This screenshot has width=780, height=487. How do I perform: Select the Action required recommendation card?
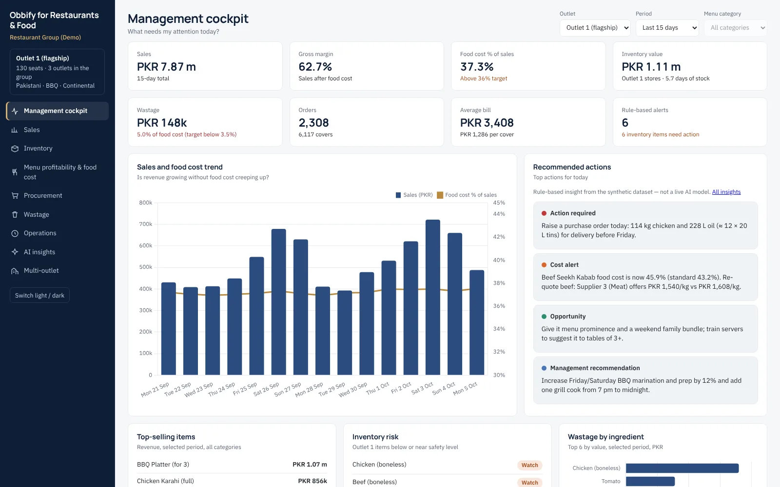point(645,225)
